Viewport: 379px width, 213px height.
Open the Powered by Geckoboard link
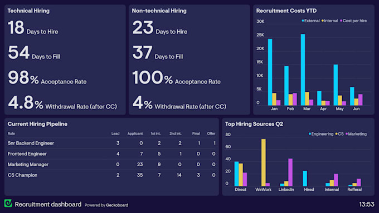tap(106, 205)
